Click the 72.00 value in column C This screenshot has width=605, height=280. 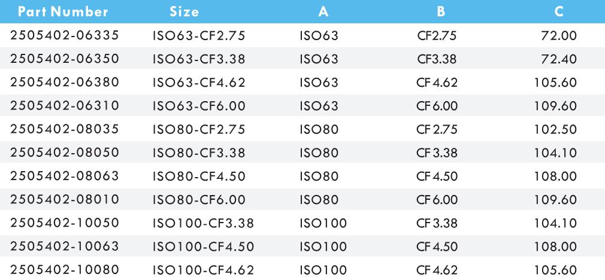(559, 36)
